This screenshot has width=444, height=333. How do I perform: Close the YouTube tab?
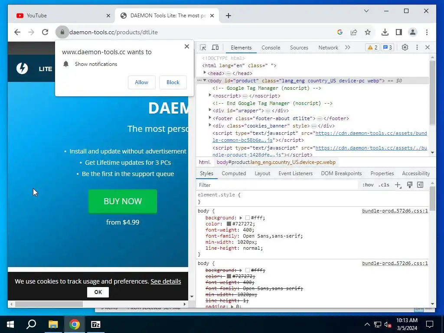[x=108, y=16]
